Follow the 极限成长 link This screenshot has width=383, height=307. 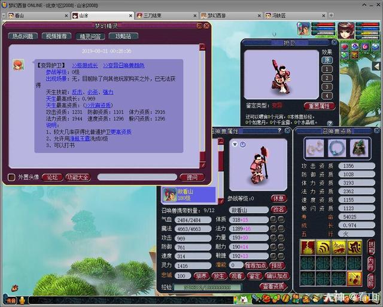pos(85,65)
